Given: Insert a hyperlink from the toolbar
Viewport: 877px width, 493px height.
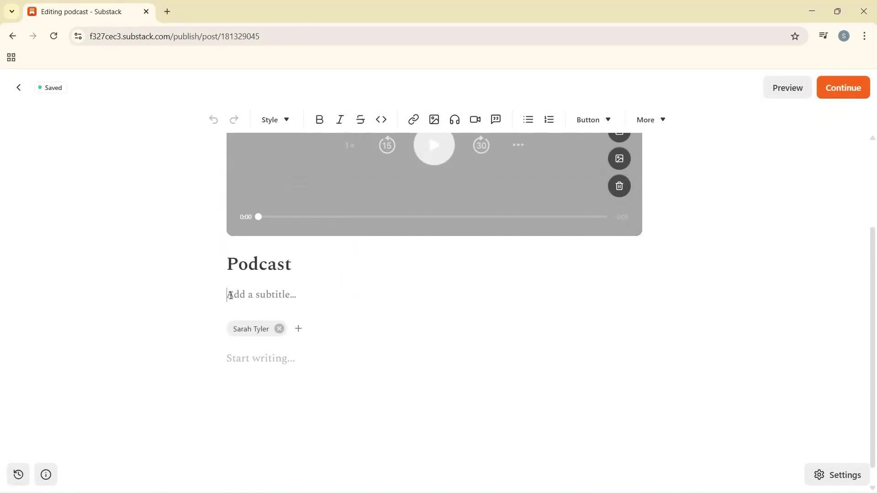Looking at the screenshot, I should [x=413, y=119].
